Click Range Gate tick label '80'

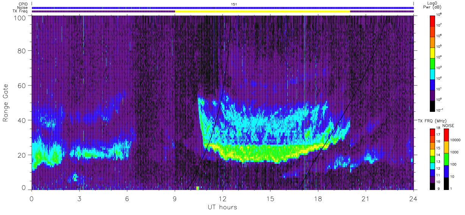coord(22,51)
